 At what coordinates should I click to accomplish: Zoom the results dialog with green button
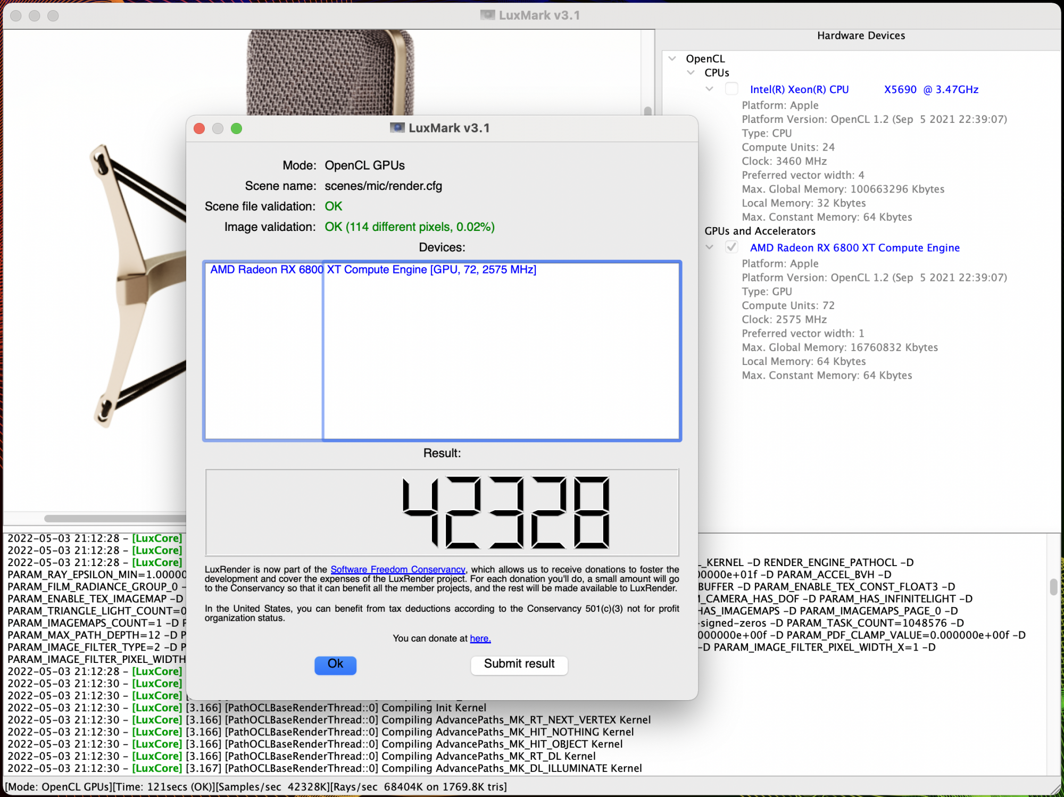237,128
